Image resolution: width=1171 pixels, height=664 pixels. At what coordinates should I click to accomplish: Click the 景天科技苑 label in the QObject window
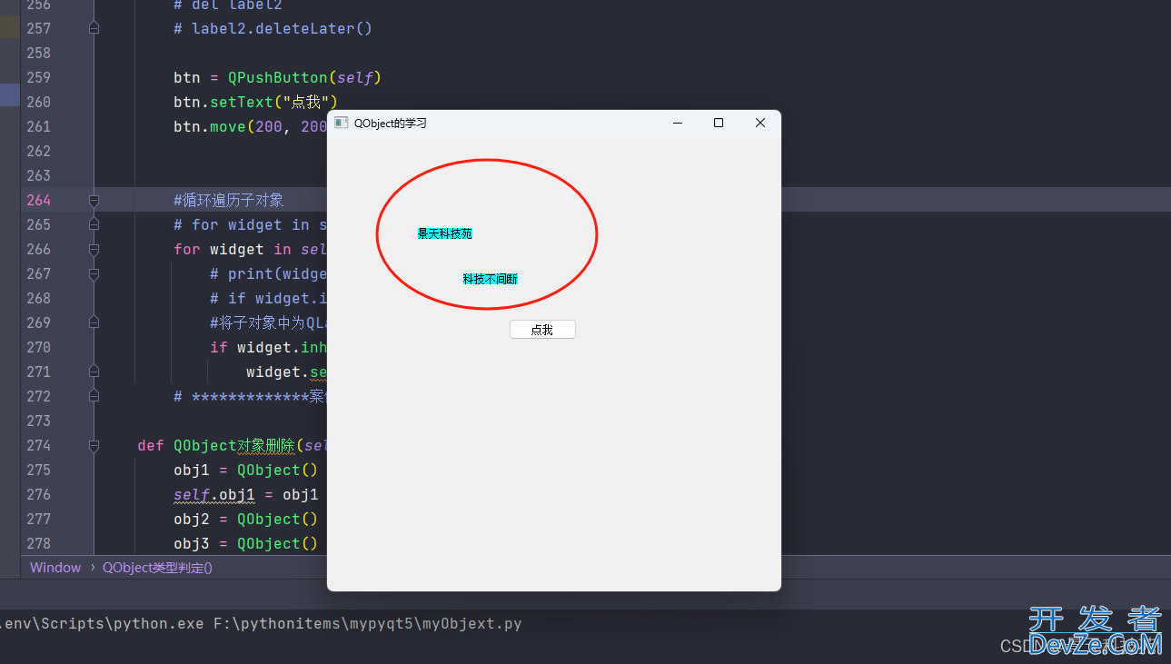click(x=445, y=233)
